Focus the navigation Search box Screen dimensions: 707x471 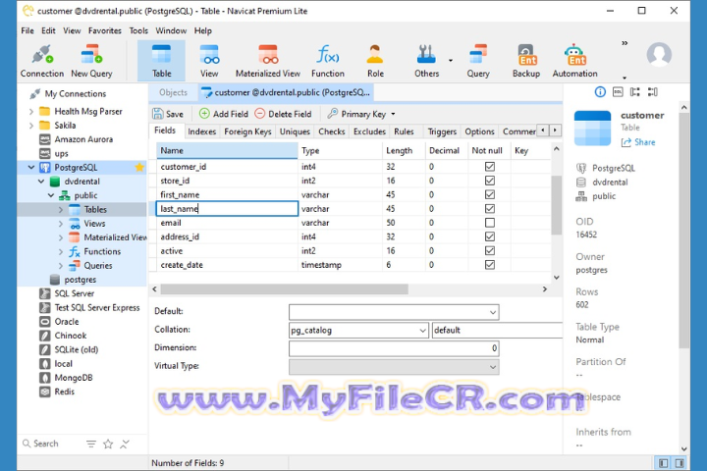click(x=46, y=444)
